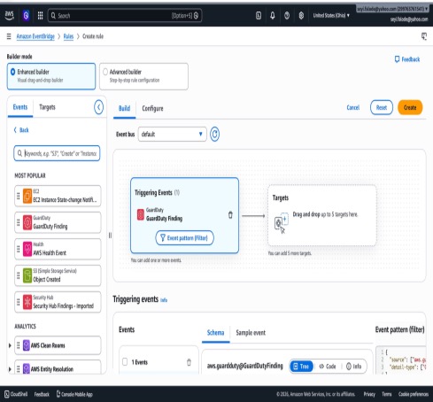Click the targets drag and drop icon

pos(282,222)
